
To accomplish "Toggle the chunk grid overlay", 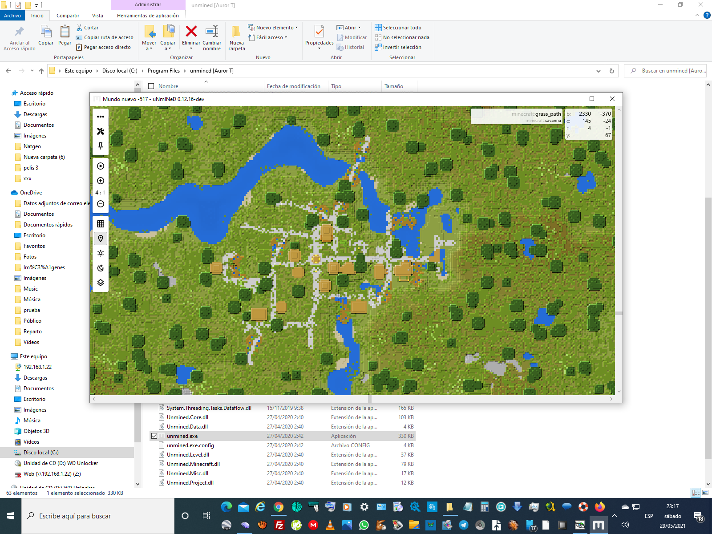I will (x=101, y=224).
